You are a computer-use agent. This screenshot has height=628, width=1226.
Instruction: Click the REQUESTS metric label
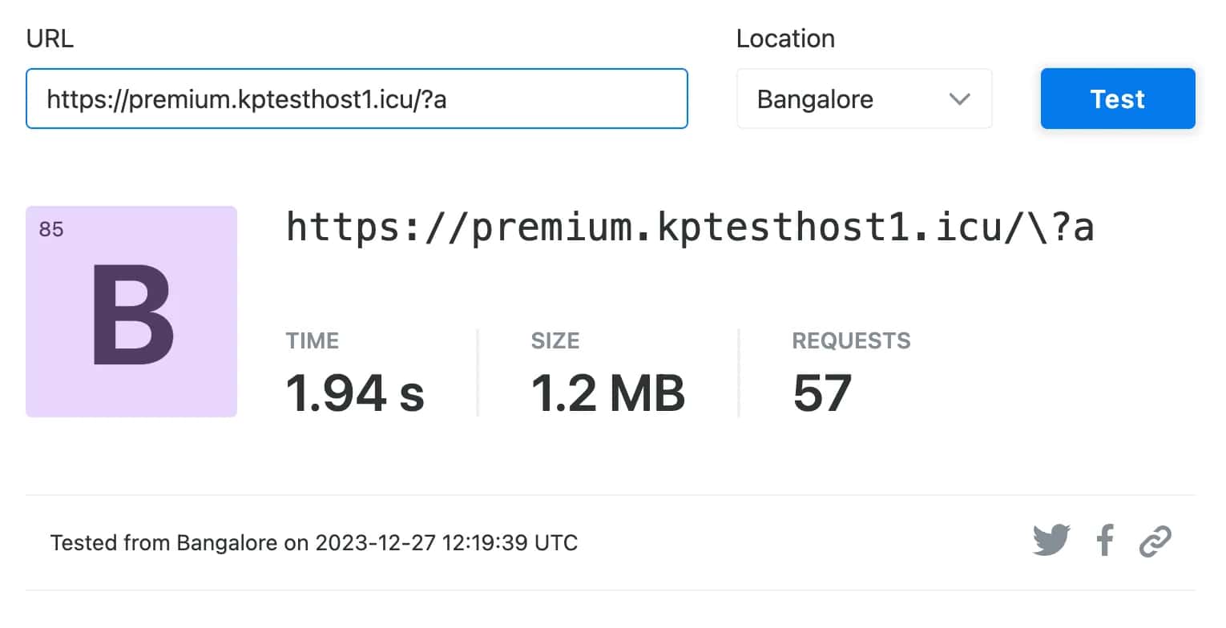click(851, 340)
